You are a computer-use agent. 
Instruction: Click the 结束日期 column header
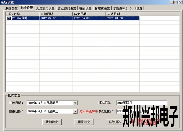(89, 14)
